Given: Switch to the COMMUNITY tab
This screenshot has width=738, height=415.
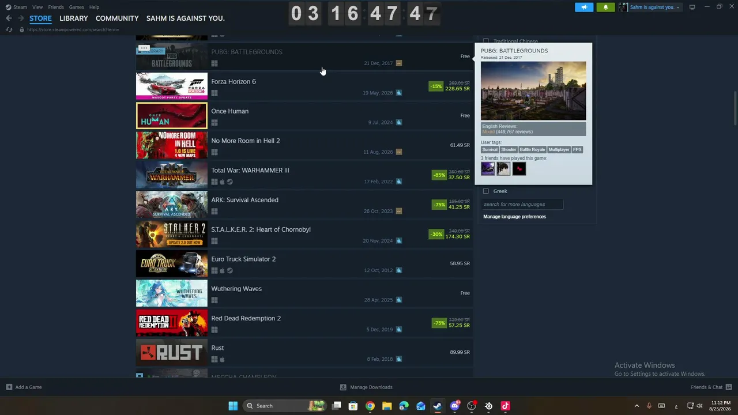Looking at the screenshot, I should click(x=117, y=18).
